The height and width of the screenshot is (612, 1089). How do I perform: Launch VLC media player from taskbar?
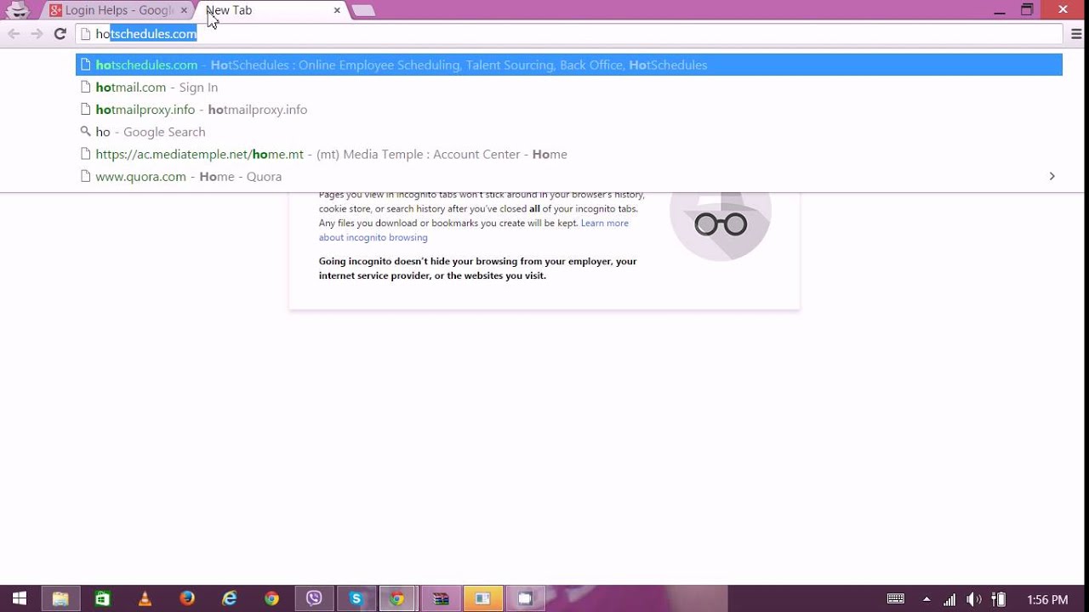[145, 598]
